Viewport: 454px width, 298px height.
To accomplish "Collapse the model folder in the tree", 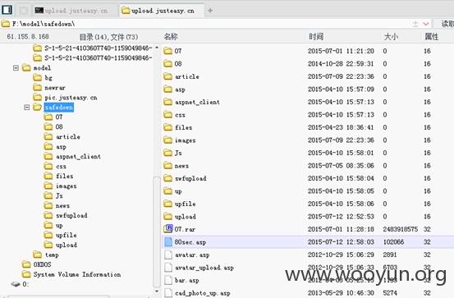I will click(x=16, y=68).
